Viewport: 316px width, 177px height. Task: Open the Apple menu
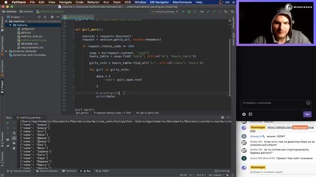point(6,2)
